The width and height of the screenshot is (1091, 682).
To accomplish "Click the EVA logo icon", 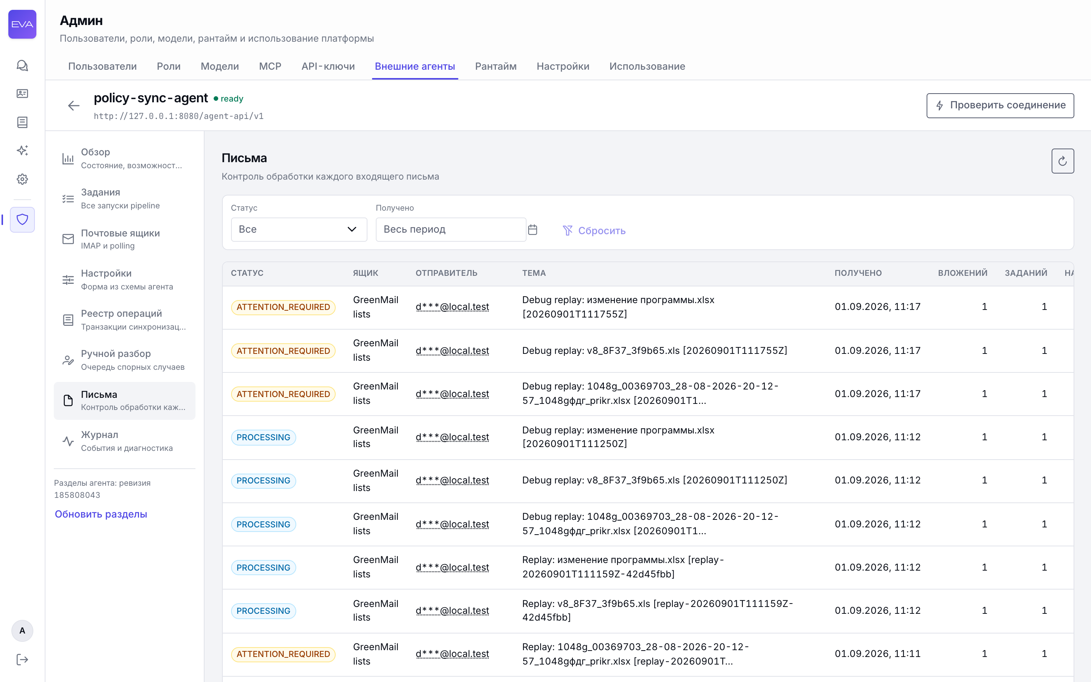I will (22, 24).
